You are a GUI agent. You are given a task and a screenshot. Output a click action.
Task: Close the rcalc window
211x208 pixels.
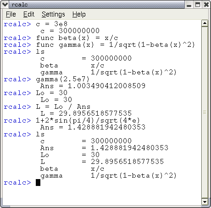click(206, 5)
